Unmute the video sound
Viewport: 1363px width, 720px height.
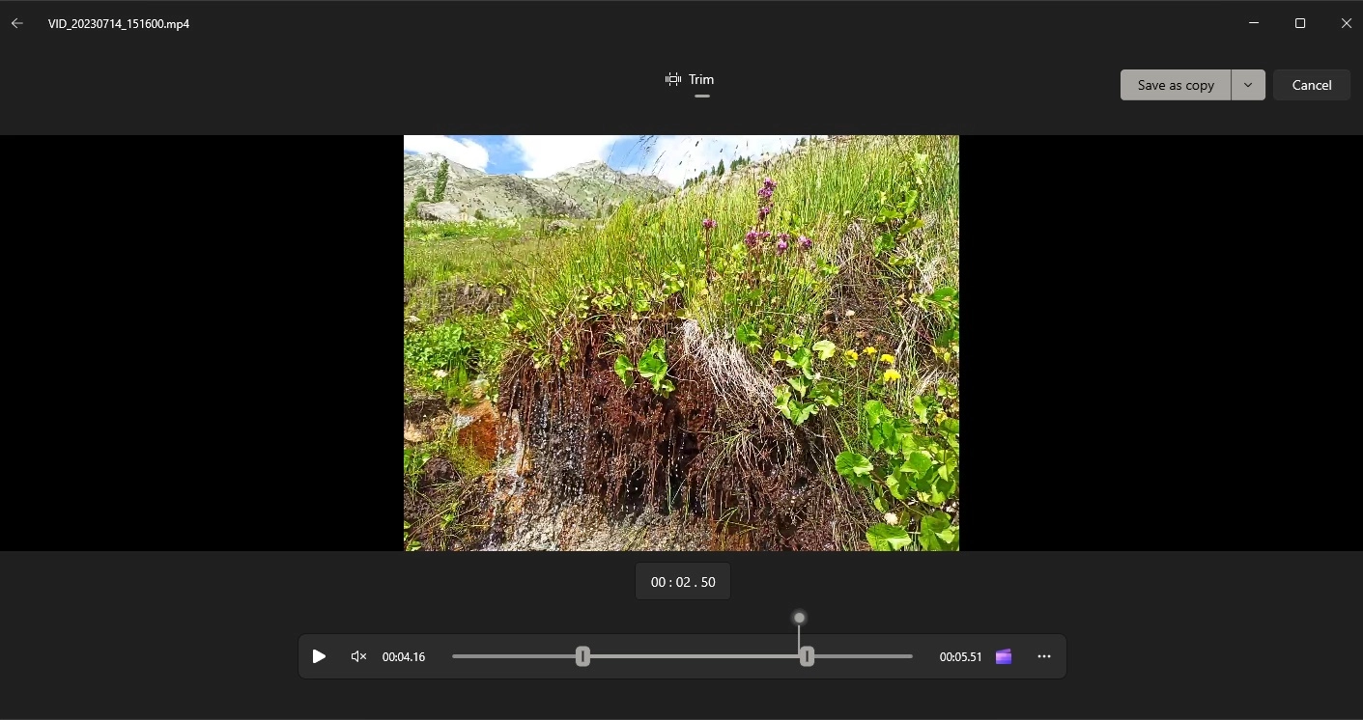tap(358, 656)
